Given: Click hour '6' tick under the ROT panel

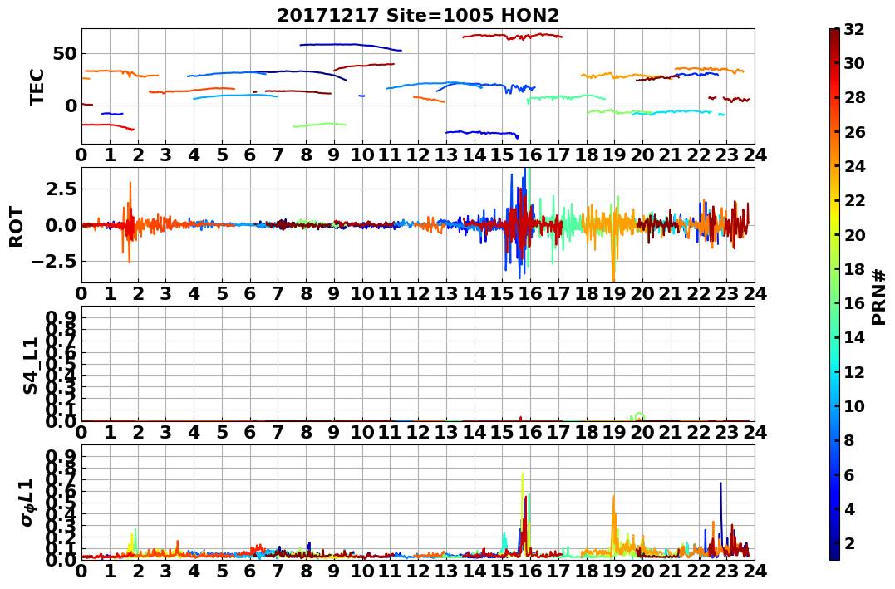Looking at the screenshot, I should point(250,293).
